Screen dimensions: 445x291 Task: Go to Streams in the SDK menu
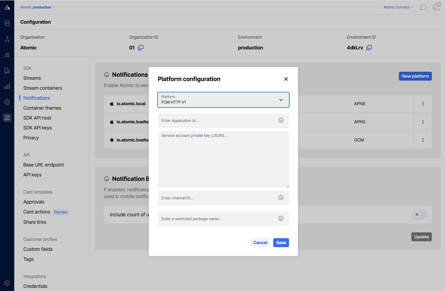point(32,78)
